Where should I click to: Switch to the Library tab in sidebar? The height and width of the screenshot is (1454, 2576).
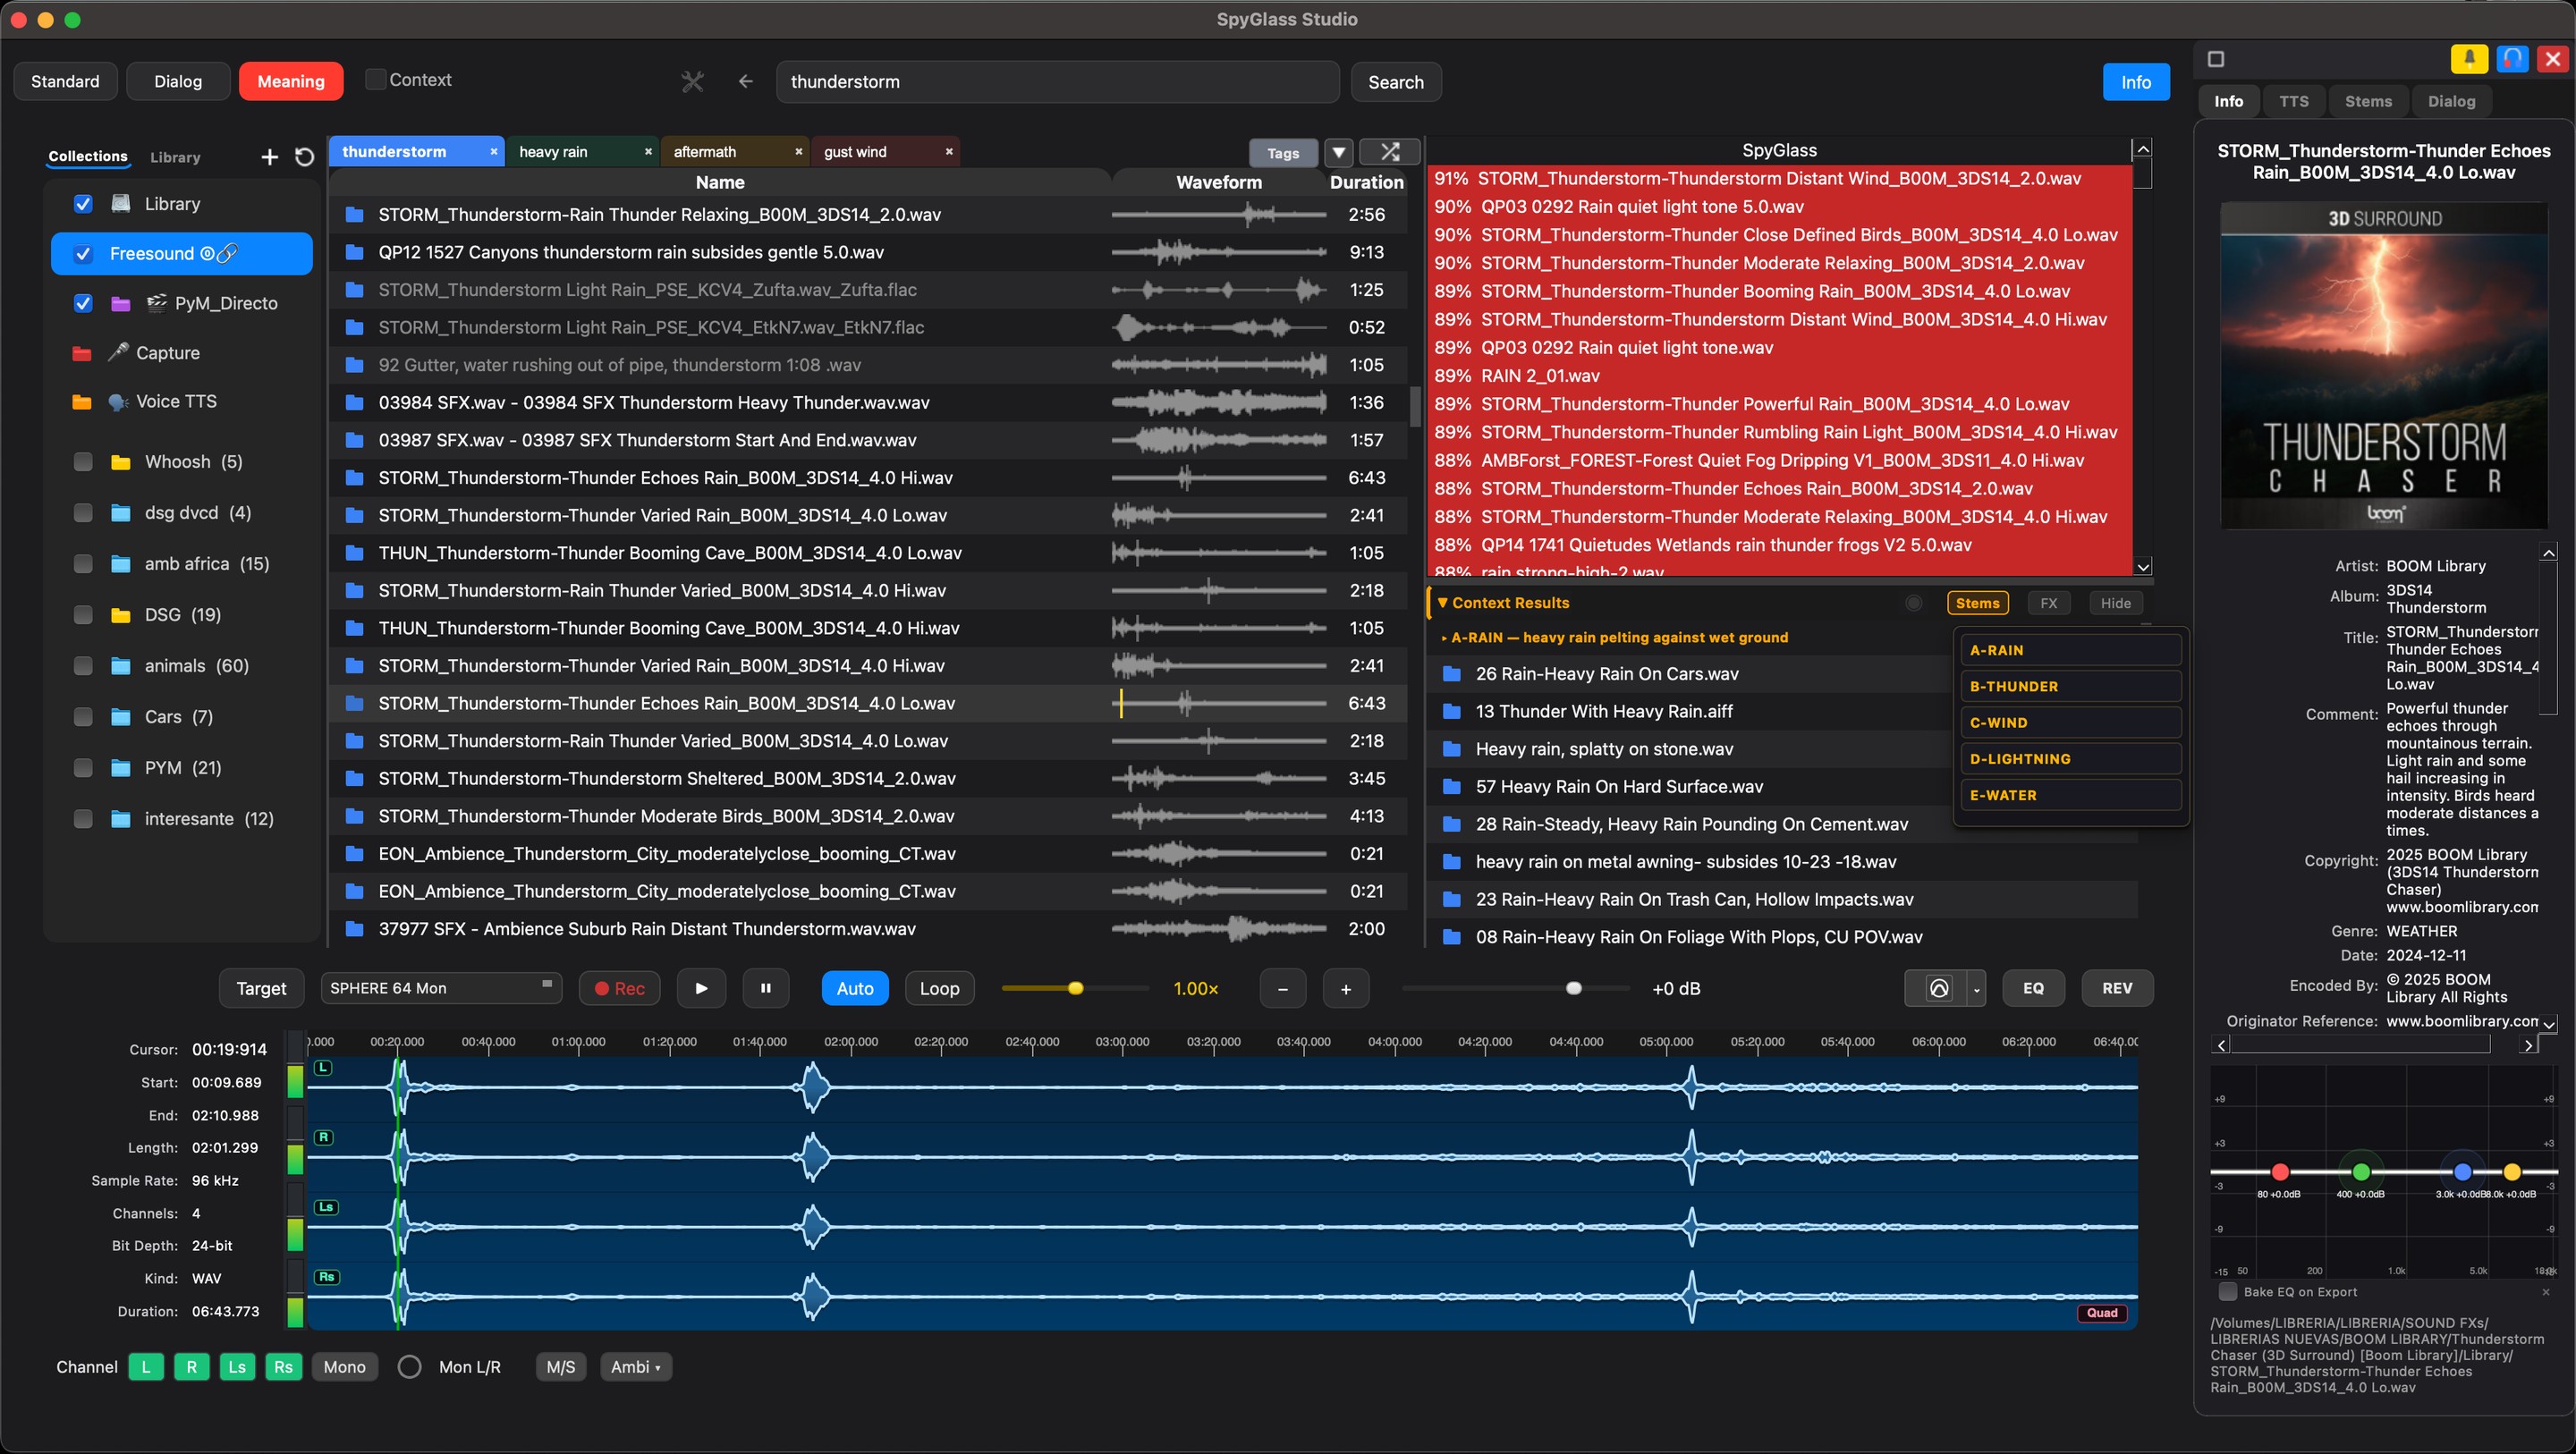[x=175, y=157]
